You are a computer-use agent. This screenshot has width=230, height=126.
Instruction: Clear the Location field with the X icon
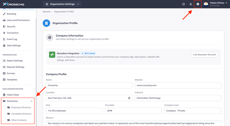[129, 98]
